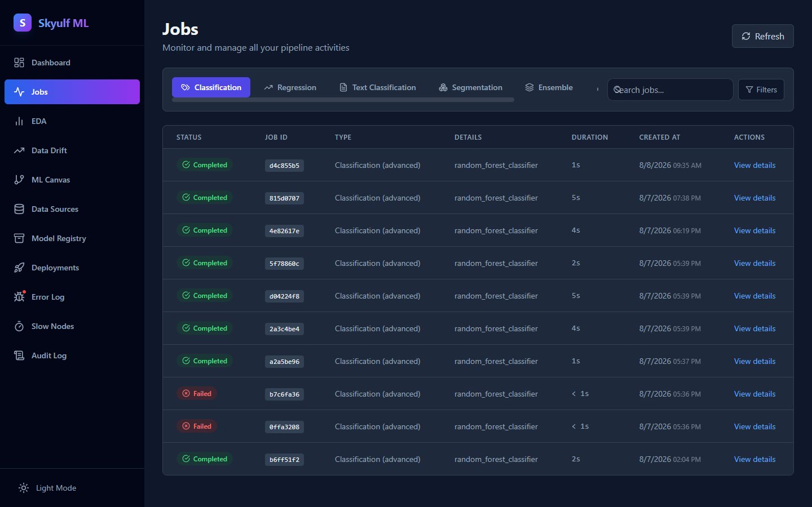Refresh the jobs list
The image size is (812, 507).
(x=763, y=36)
